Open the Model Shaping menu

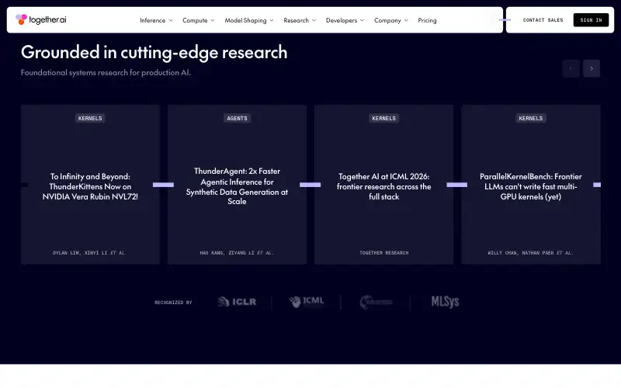point(248,20)
